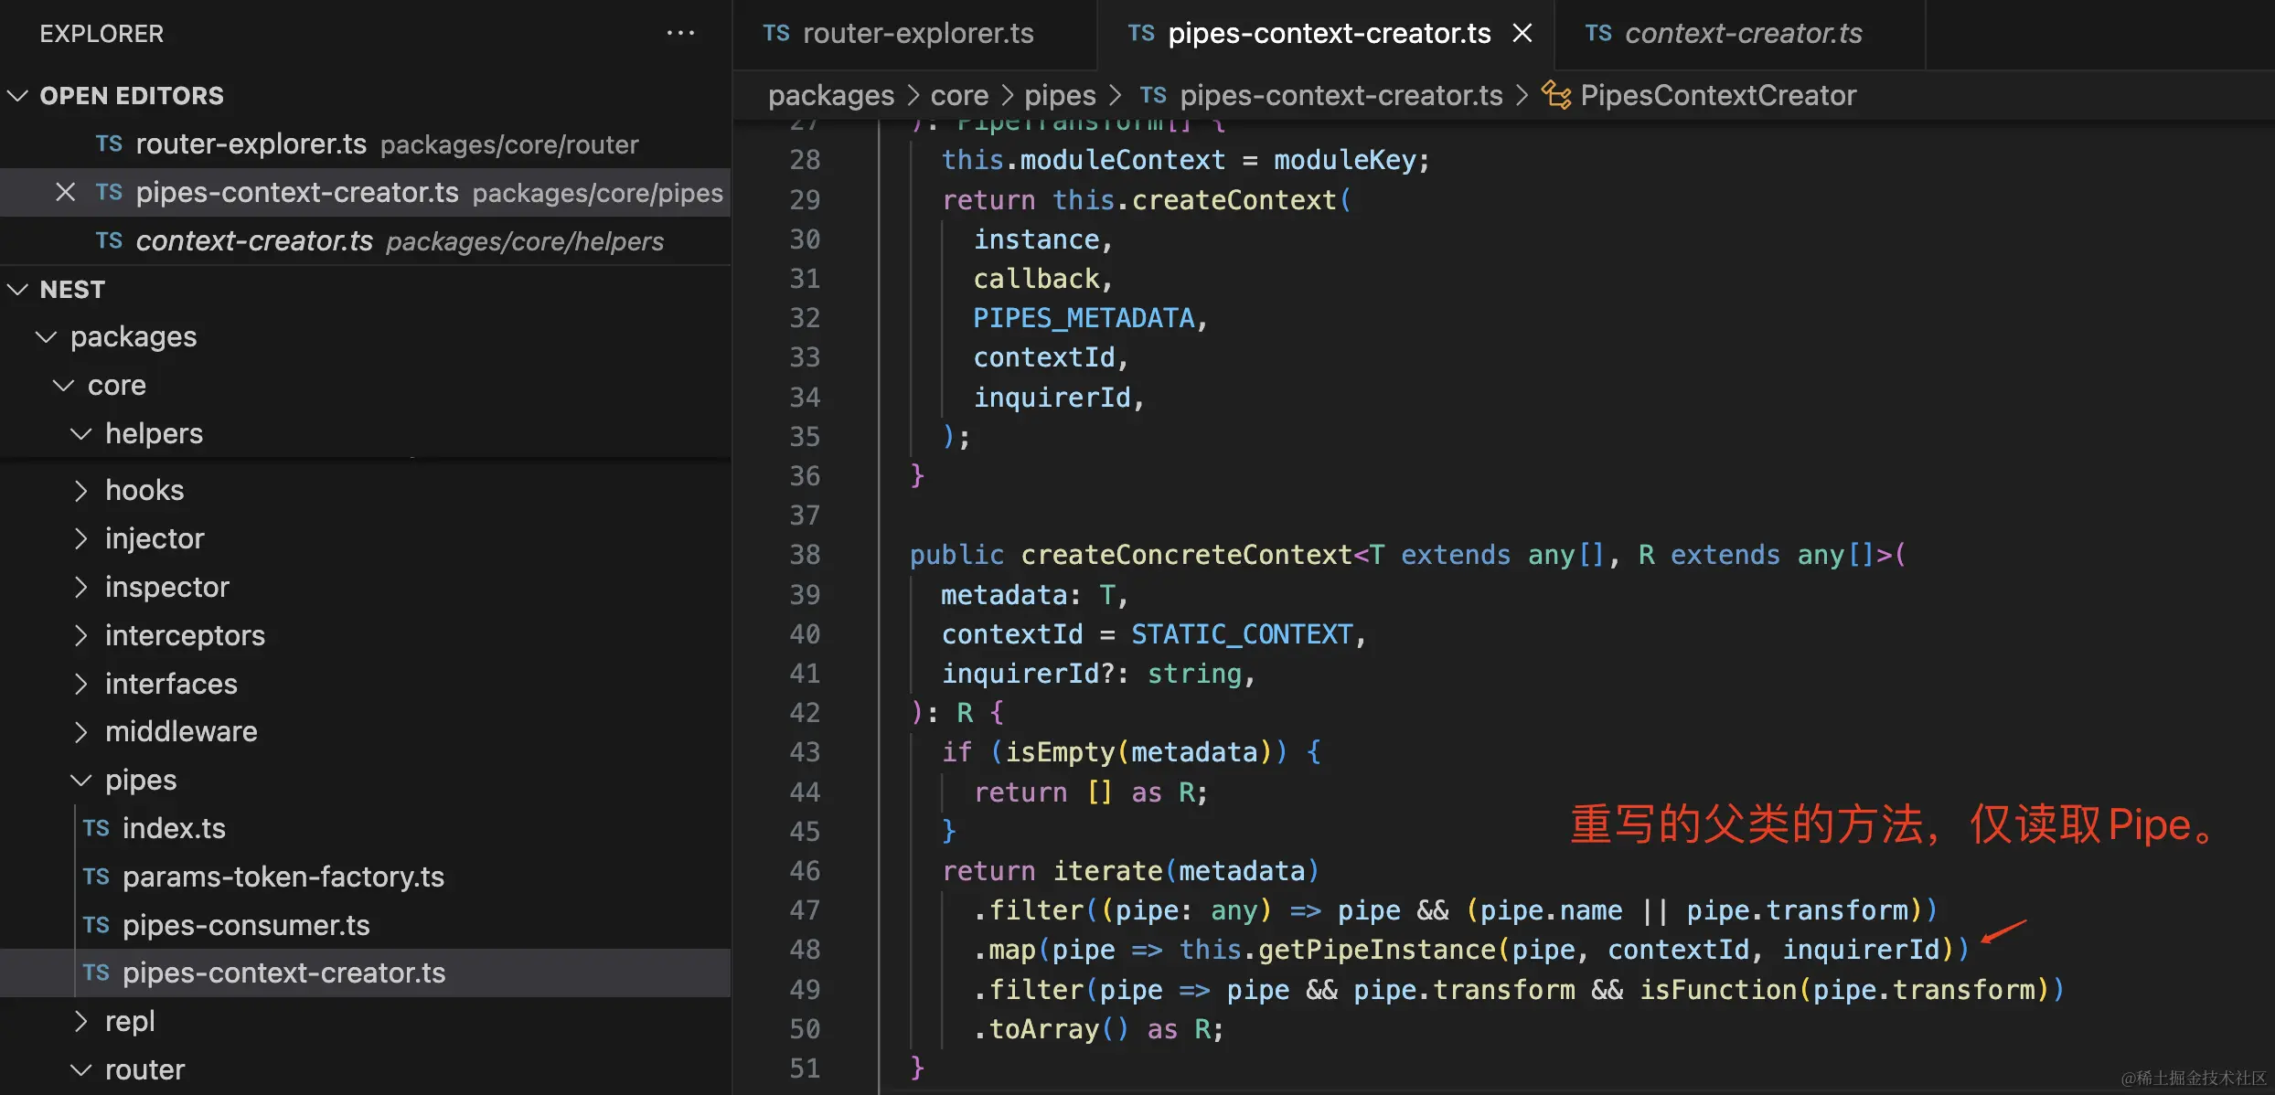Image resolution: width=2275 pixels, height=1095 pixels.
Task: Expand the hooks folder
Action: (x=81, y=491)
